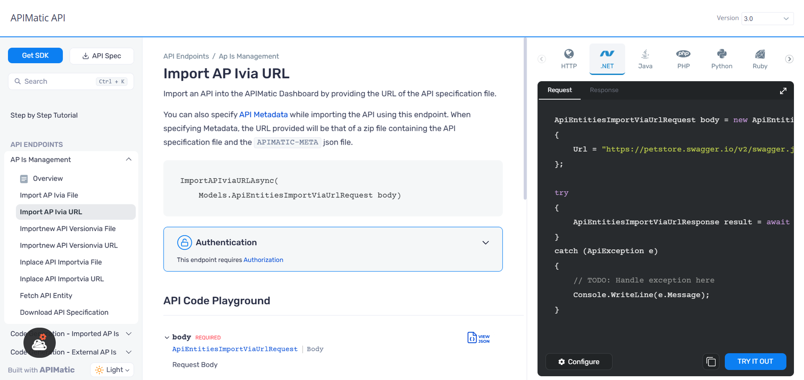Select Importnew API Versionvia URL
This screenshot has height=380, width=804.
click(69, 246)
